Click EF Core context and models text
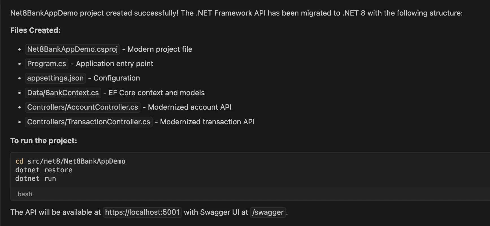 [x=157, y=93]
